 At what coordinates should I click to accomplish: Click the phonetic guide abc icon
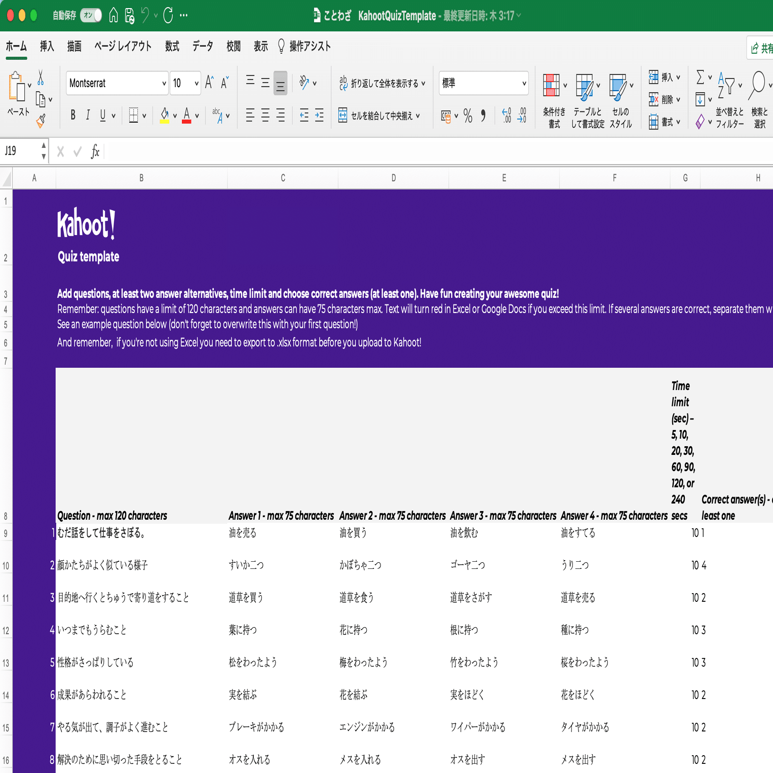[x=218, y=115]
